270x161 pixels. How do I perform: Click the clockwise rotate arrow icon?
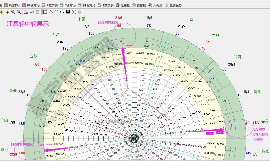coord(57,12)
